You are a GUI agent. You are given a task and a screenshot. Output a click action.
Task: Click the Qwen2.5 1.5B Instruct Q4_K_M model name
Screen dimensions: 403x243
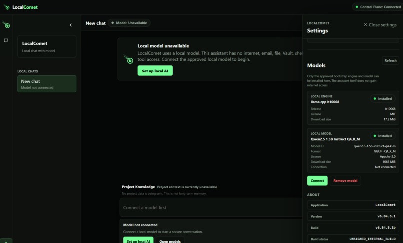point(335,139)
